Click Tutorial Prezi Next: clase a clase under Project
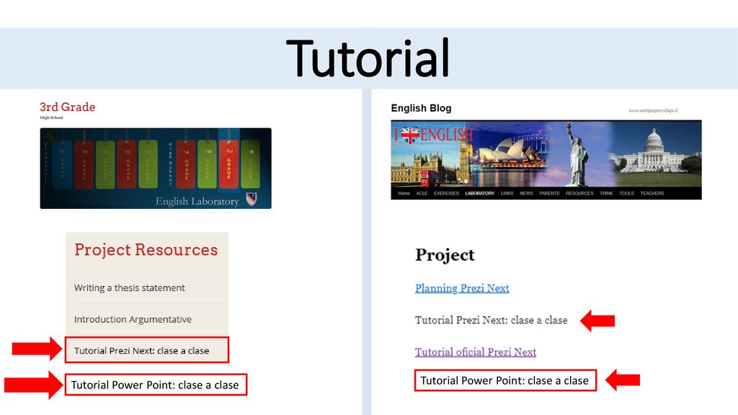This screenshot has height=415, width=738. [491, 320]
